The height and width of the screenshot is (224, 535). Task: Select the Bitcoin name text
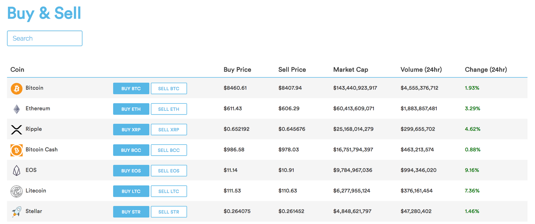click(35, 88)
